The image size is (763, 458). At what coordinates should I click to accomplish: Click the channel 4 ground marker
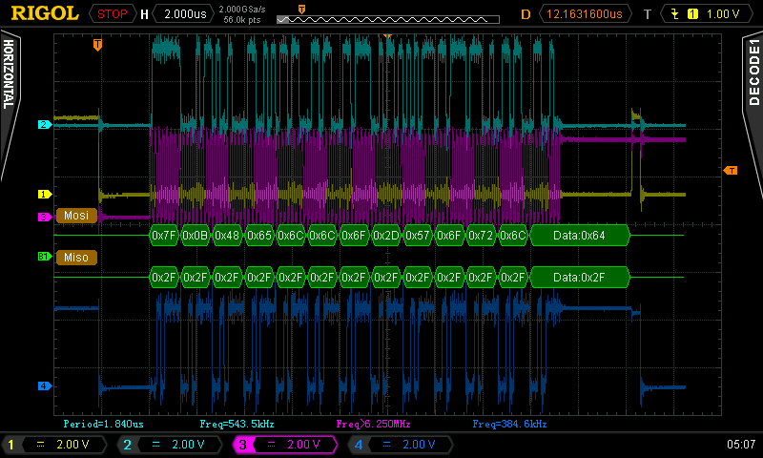click(x=44, y=386)
